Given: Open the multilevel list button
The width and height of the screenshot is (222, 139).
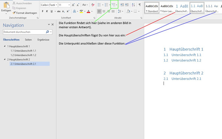Looking at the screenshot, I should click(x=114, y=5).
